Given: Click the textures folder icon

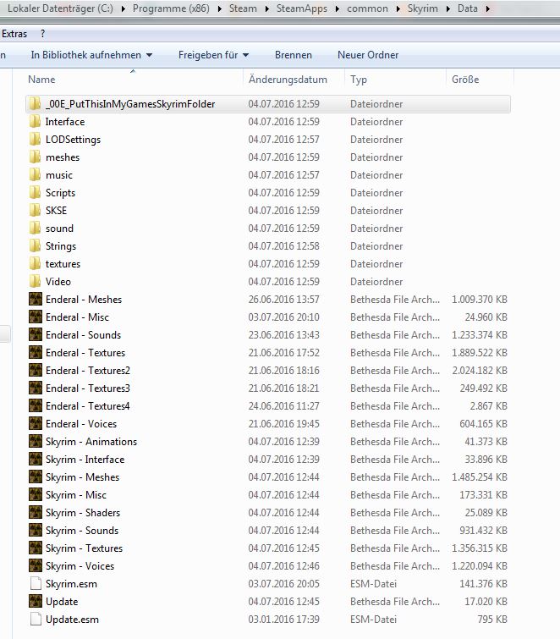Looking at the screenshot, I should [36, 264].
